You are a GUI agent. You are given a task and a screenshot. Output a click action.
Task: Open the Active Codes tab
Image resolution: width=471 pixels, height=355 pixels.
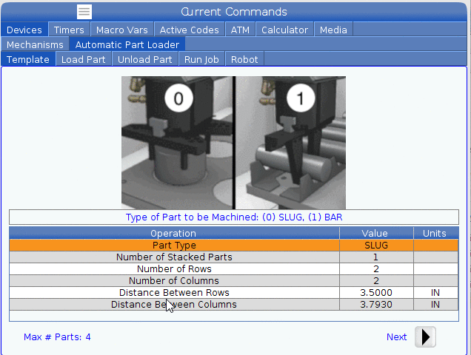(189, 30)
